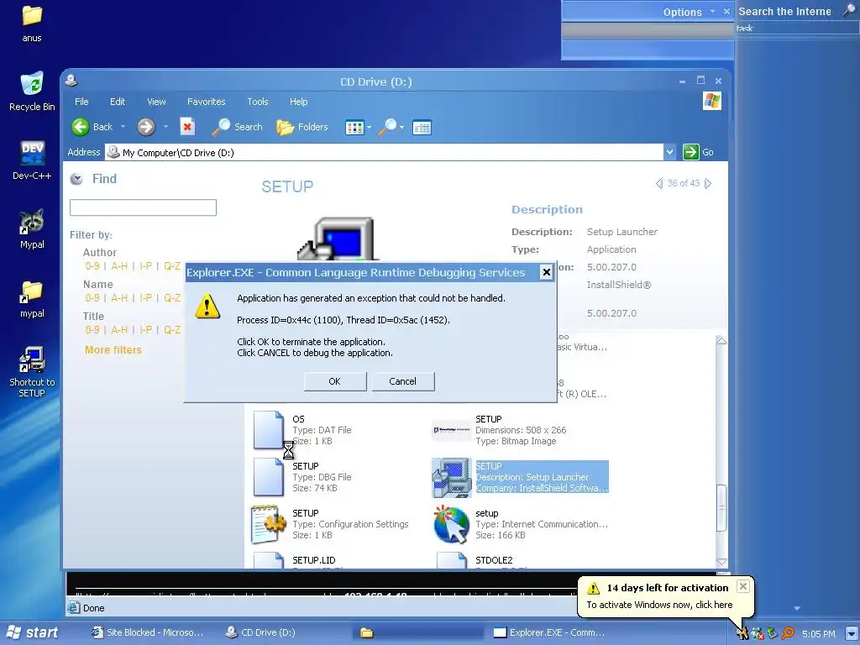Select the setup Internet Communication file icon
The width and height of the screenshot is (860, 645).
pyautogui.click(x=451, y=524)
